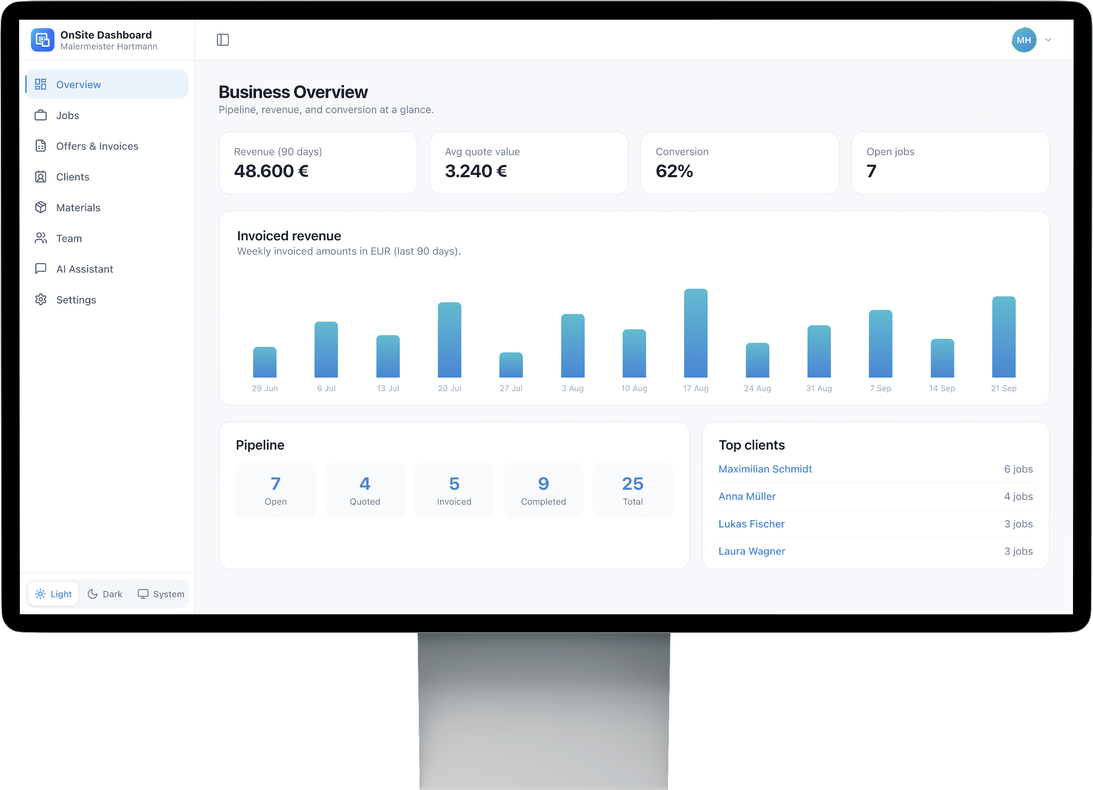Click the Offers & Invoices document icon
This screenshot has height=790, width=1093.
pyautogui.click(x=40, y=146)
